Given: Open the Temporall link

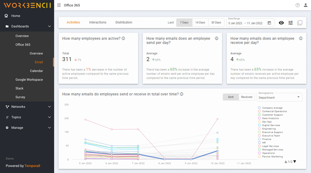Looking at the screenshot, I should [x=32, y=166].
